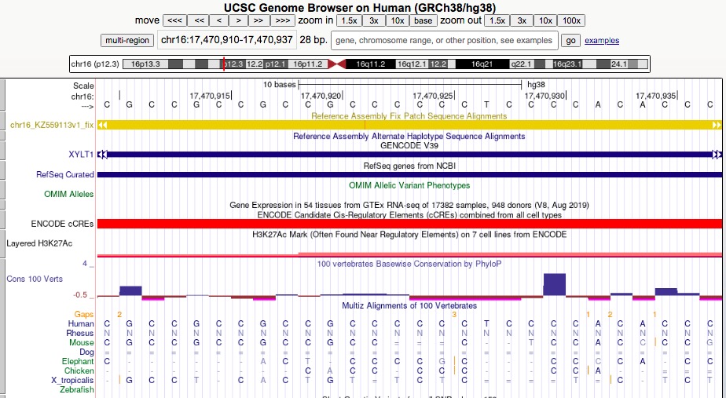726x398 pixels.
Task: Open the multi-region options
Action: 127,40
